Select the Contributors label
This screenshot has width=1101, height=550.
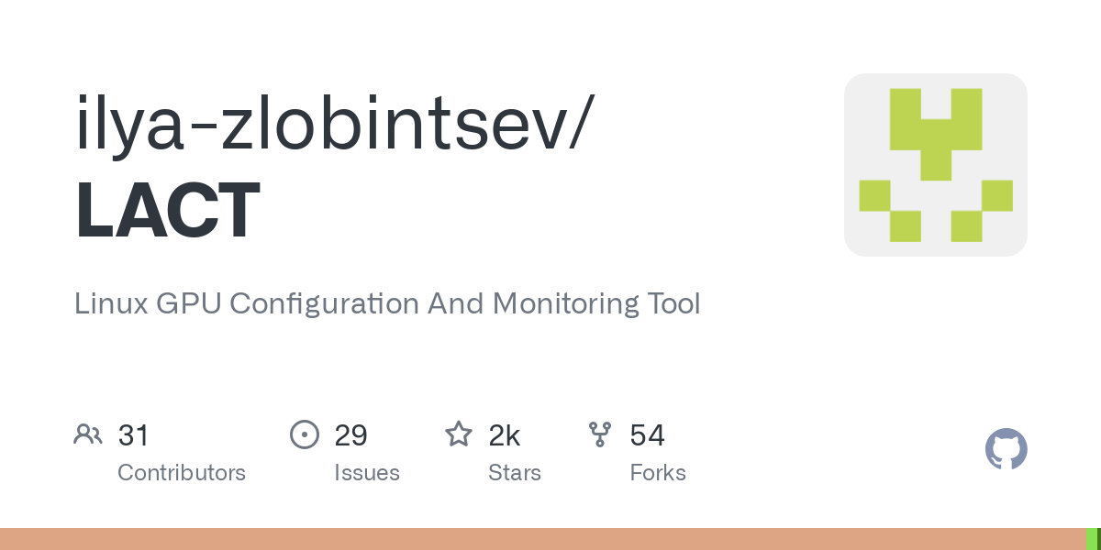pyautogui.click(x=182, y=473)
